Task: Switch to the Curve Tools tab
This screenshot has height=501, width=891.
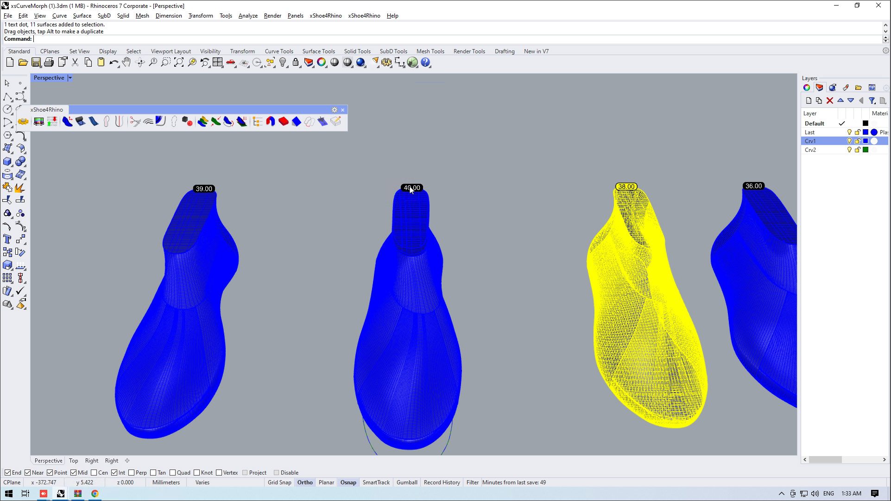Action: coord(279,51)
